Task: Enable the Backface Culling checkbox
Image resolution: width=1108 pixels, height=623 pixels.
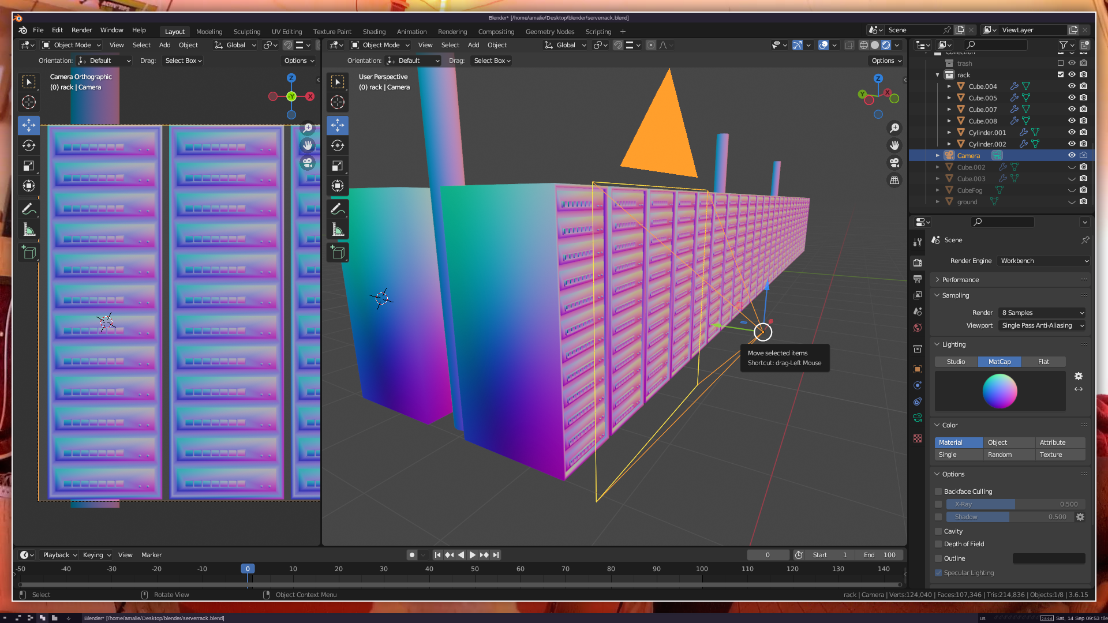Action: (938, 491)
